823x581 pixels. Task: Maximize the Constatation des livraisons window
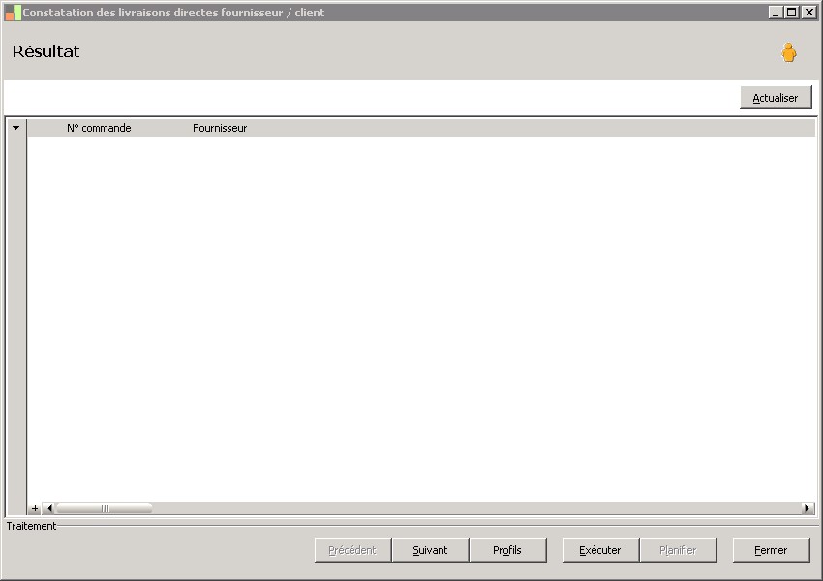(792, 12)
